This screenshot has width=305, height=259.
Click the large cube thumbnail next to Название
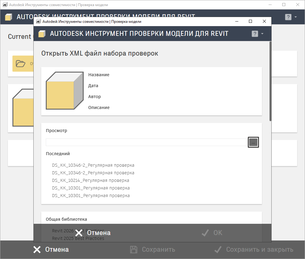tap(64, 91)
